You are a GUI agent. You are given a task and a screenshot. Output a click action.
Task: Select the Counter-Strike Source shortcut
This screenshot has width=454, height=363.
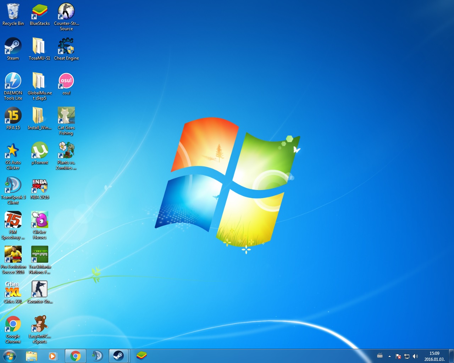tap(66, 17)
